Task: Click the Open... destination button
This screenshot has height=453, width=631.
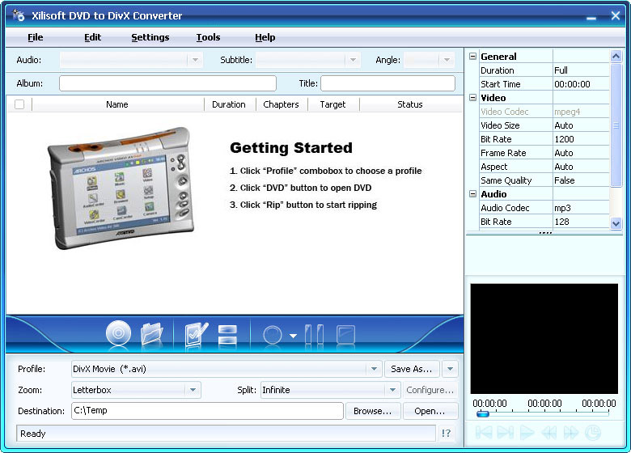Action: coord(430,411)
